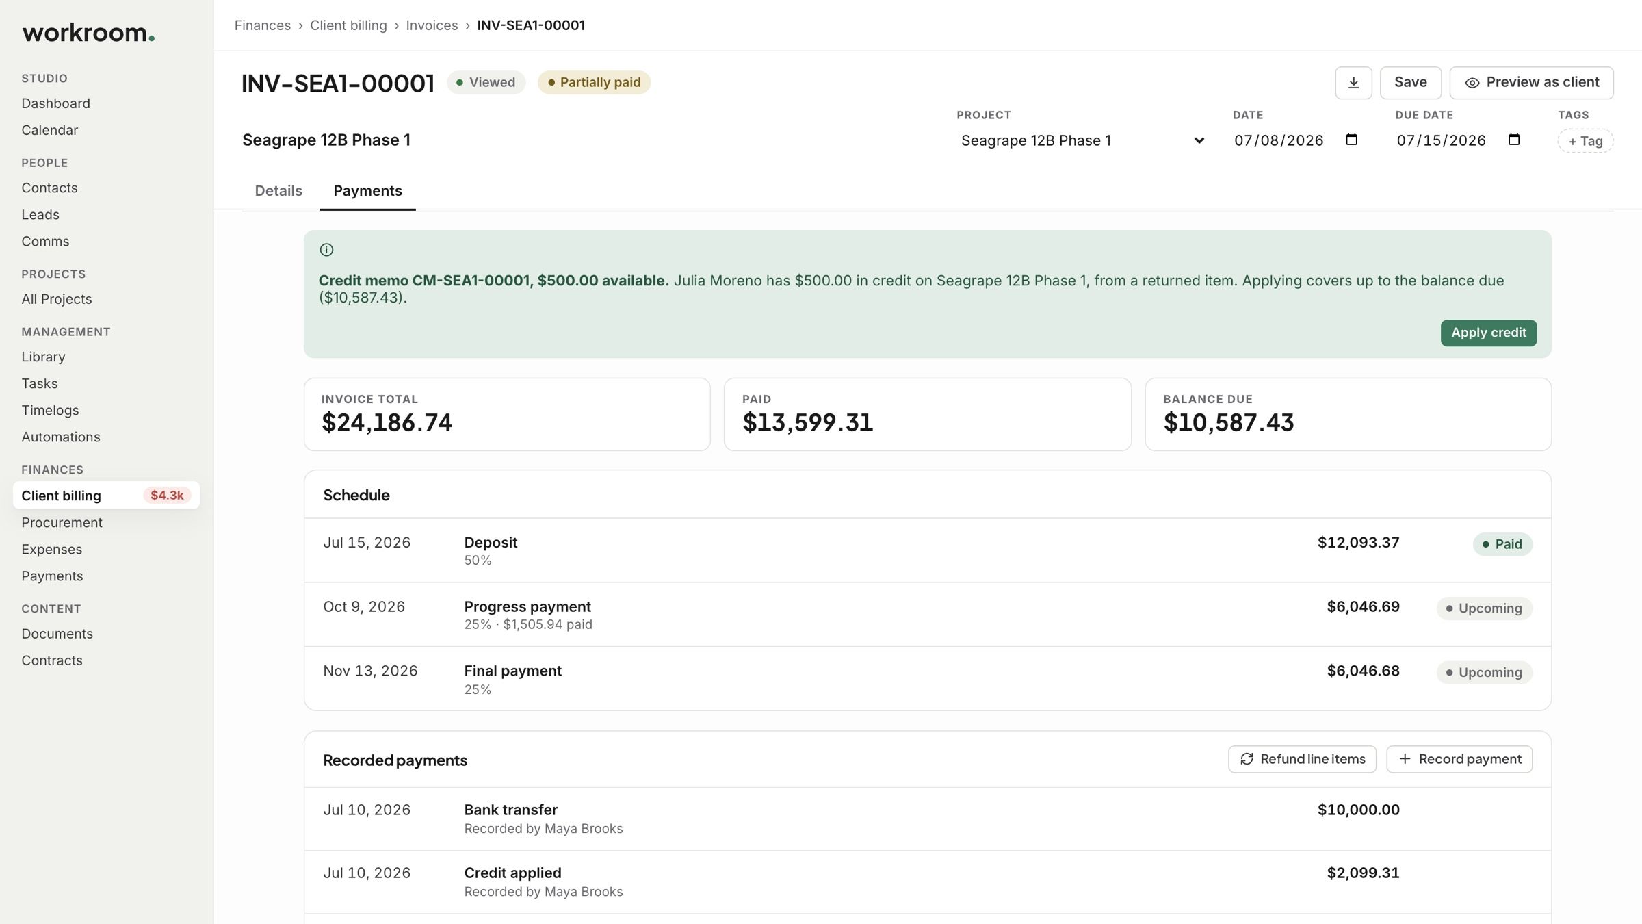Open Library in the sidebar
The width and height of the screenshot is (1642, 924).
coord(43,357)
